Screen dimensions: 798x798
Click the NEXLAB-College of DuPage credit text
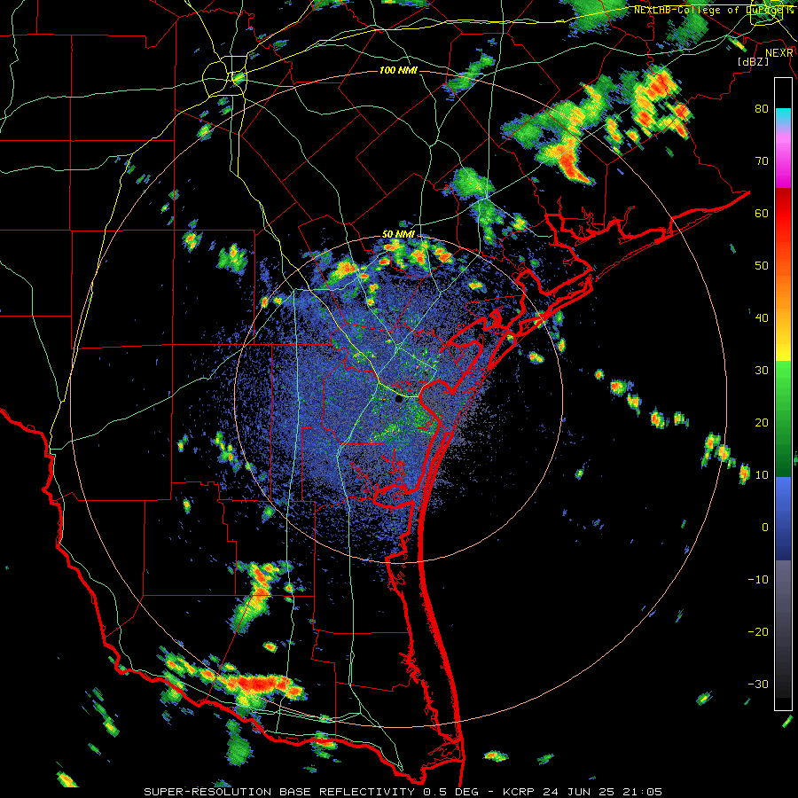(x=713, y=10)
